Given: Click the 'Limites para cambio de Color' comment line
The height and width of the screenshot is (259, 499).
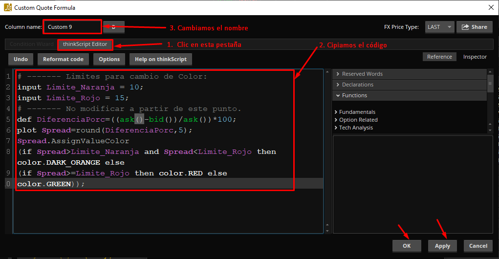Looking at the screenshot, I should pos(112,76).
